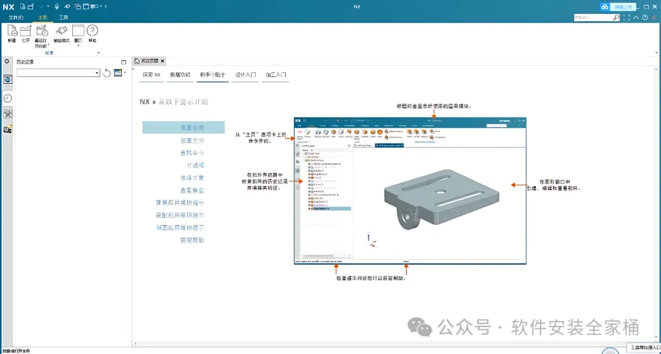Click the touch mode hand icon in the title bar
This screenshot has width=661, height=354.
[x=67, y=6]
